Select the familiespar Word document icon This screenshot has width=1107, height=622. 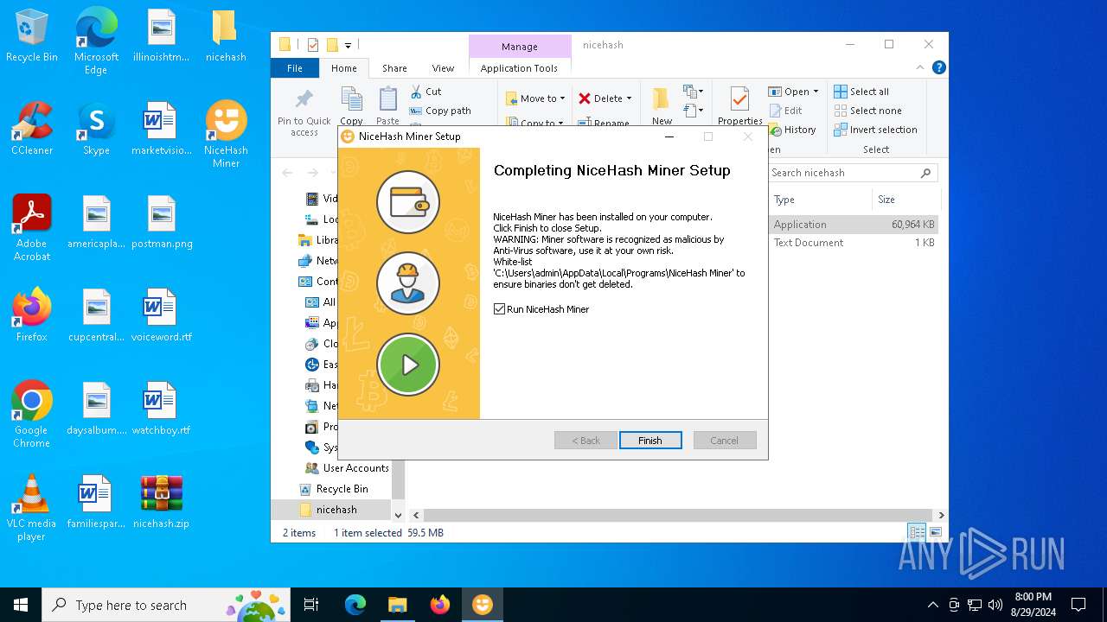96,503
